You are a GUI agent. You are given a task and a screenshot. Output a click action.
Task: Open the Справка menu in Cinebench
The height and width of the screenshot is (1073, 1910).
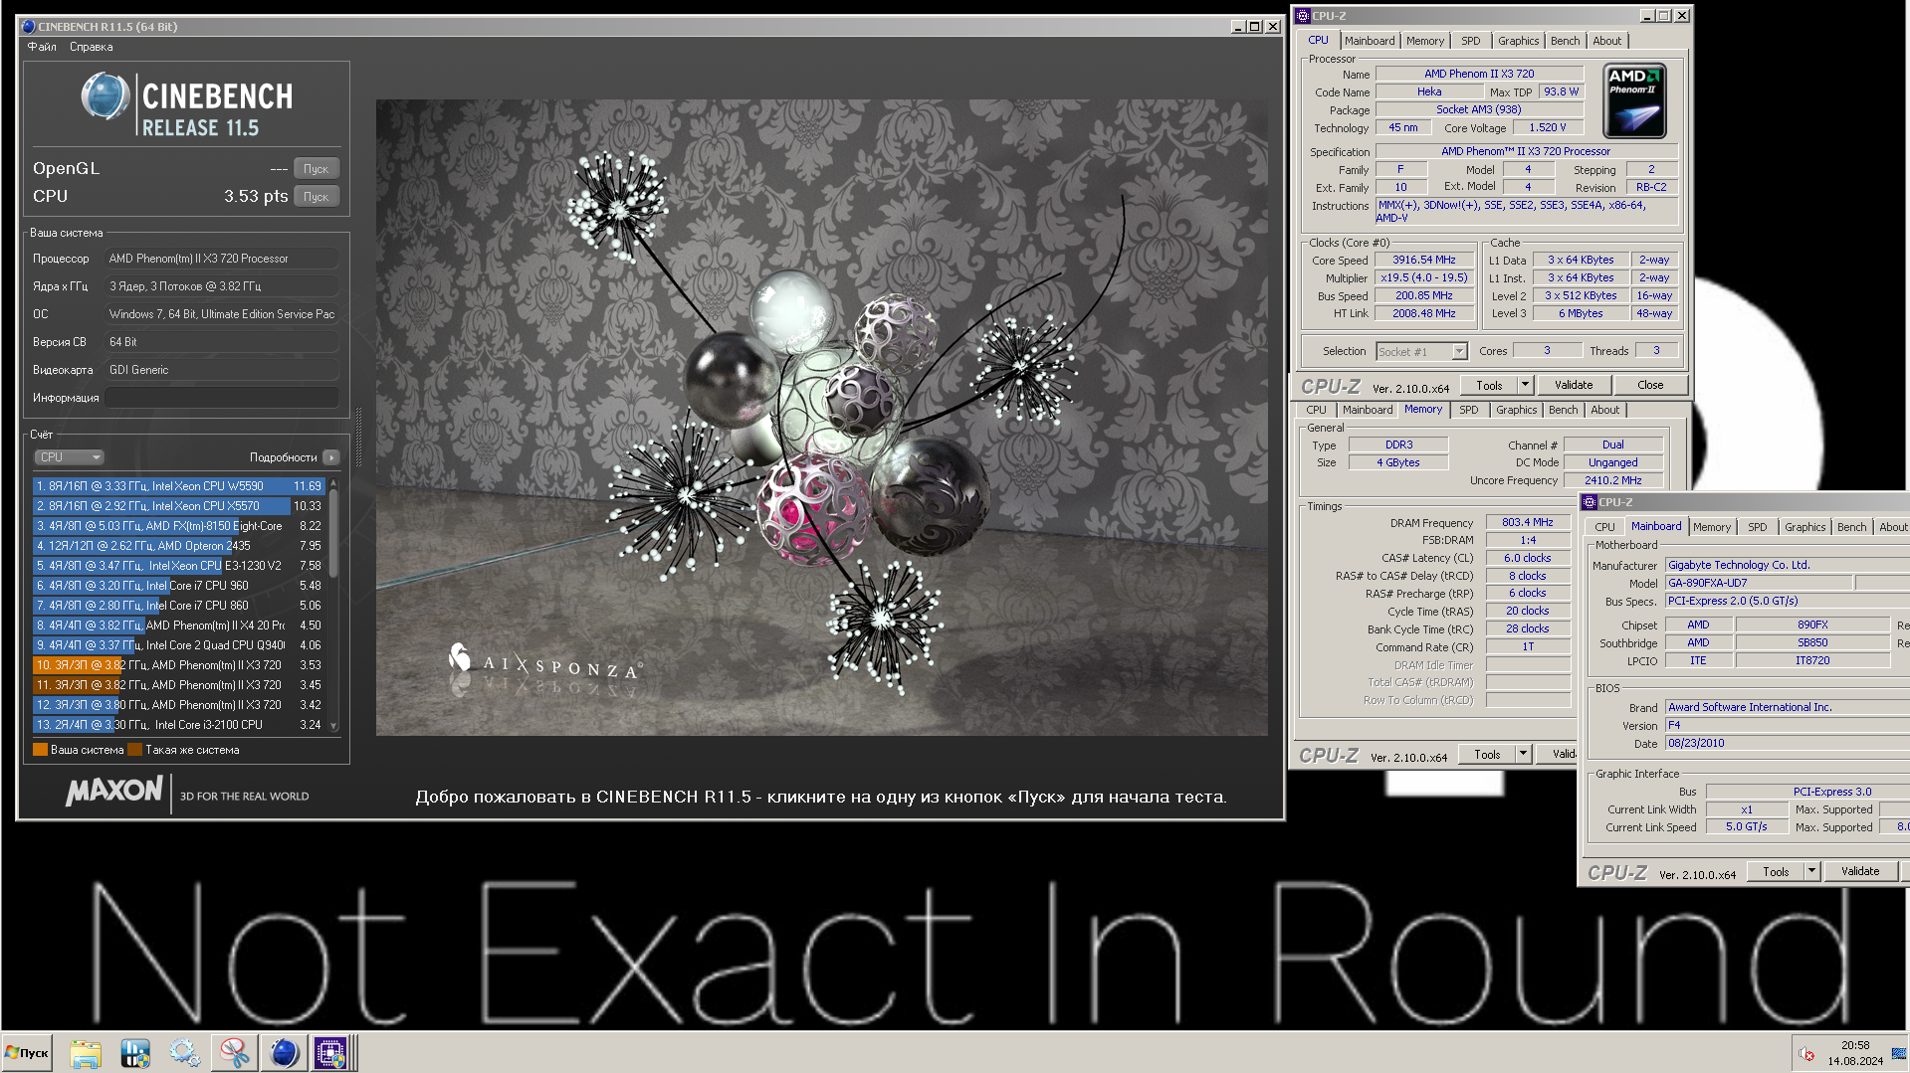92,47
